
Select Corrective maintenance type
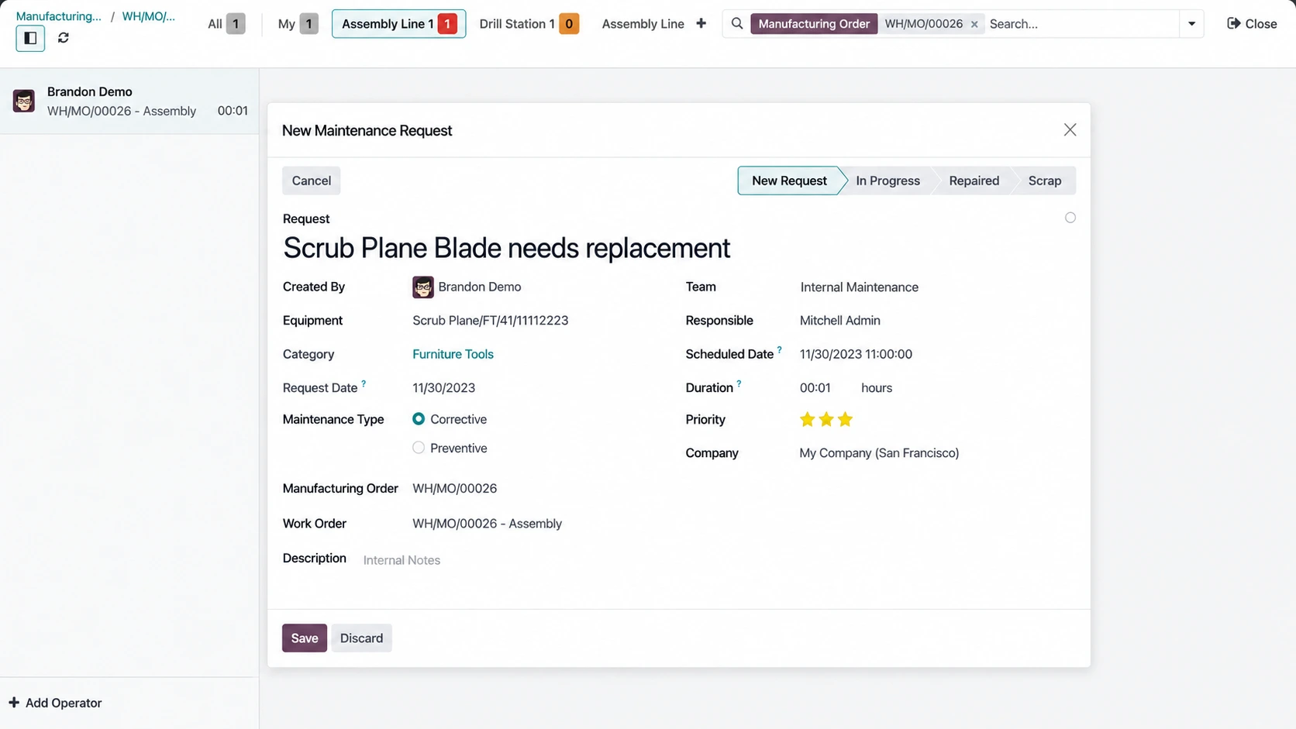419,419
